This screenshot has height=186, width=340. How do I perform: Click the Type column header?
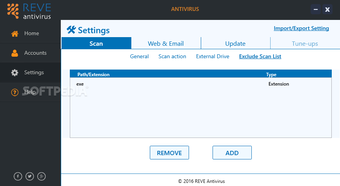coord(271,75)
